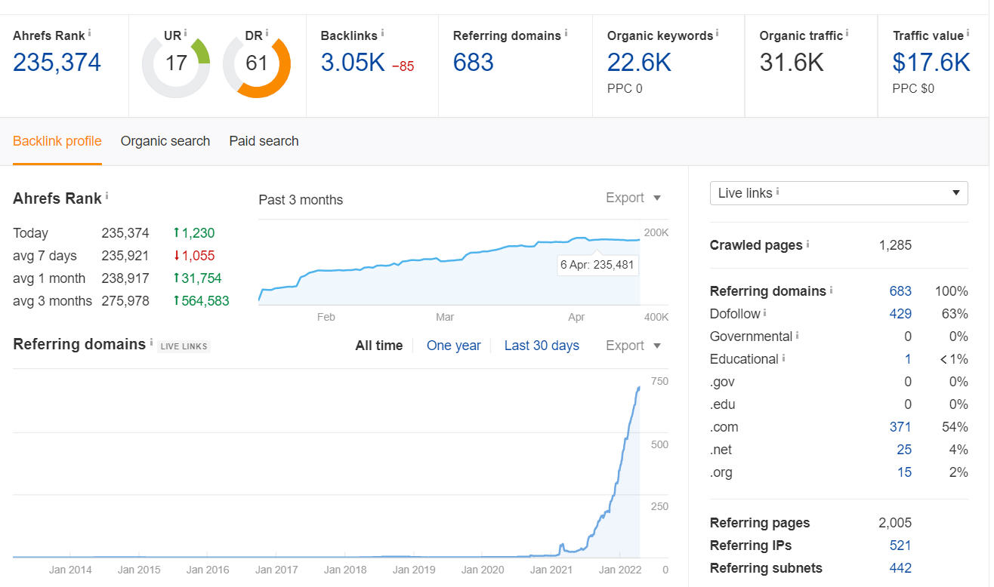This screenshot has width=994, height=587.
Task: Click the info icon by the Ahrefs Rank chart heading
Action: click(x=106, y=196)
